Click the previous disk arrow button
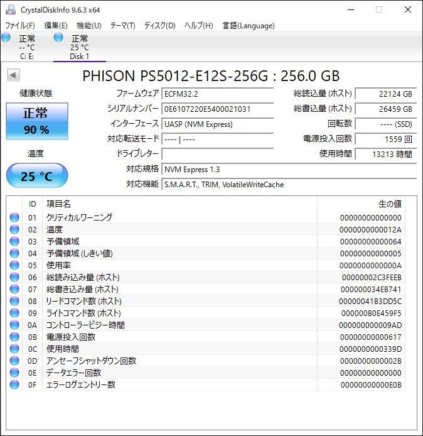Viewport: 423px width, 436px height. click(13, 75)
